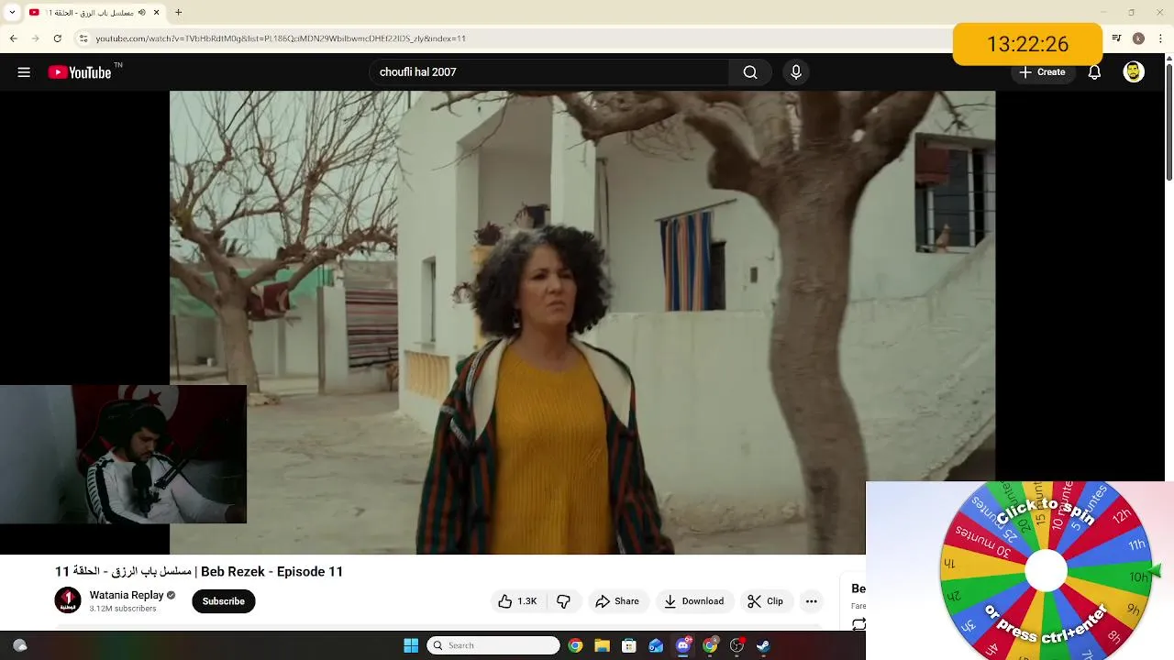This screenshot has height=660, width=1174.
Task: Open site information icon in address bar
Action: click(x=83, y=38)
